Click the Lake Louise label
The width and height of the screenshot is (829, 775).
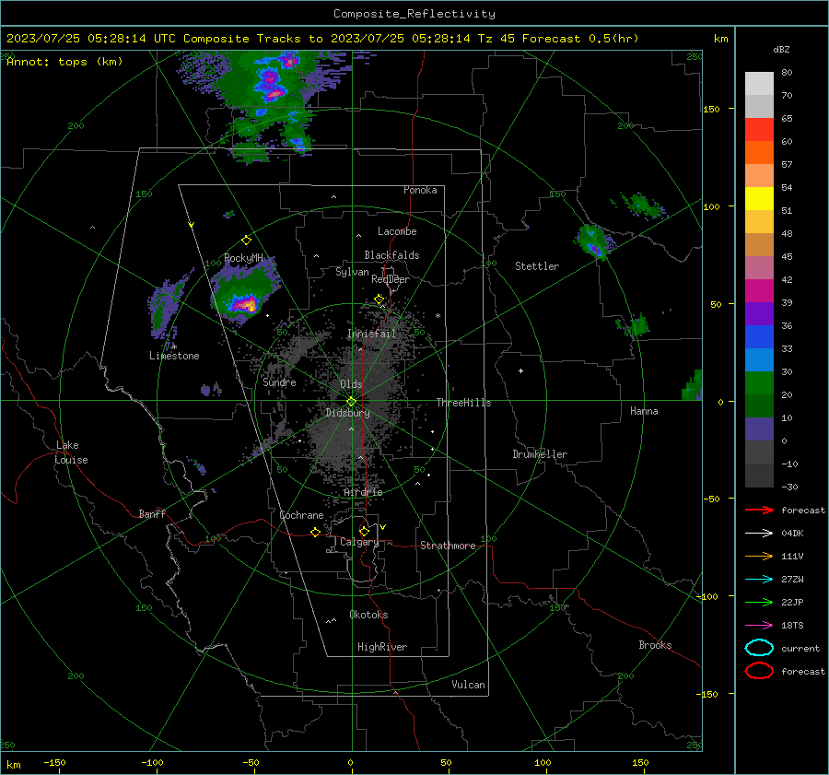(x=71, y=452)
